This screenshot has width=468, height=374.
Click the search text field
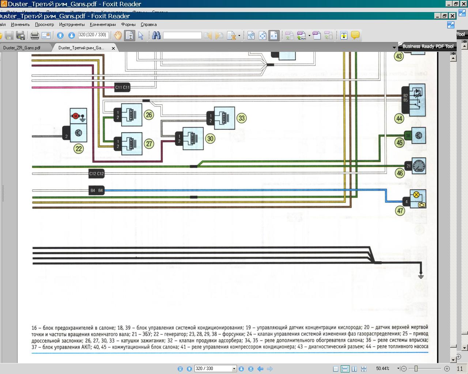[x=182, y=35]
